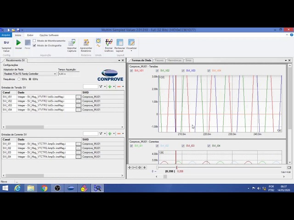
Task: Open the Sampled Value config button
Action: click(6, 46)
